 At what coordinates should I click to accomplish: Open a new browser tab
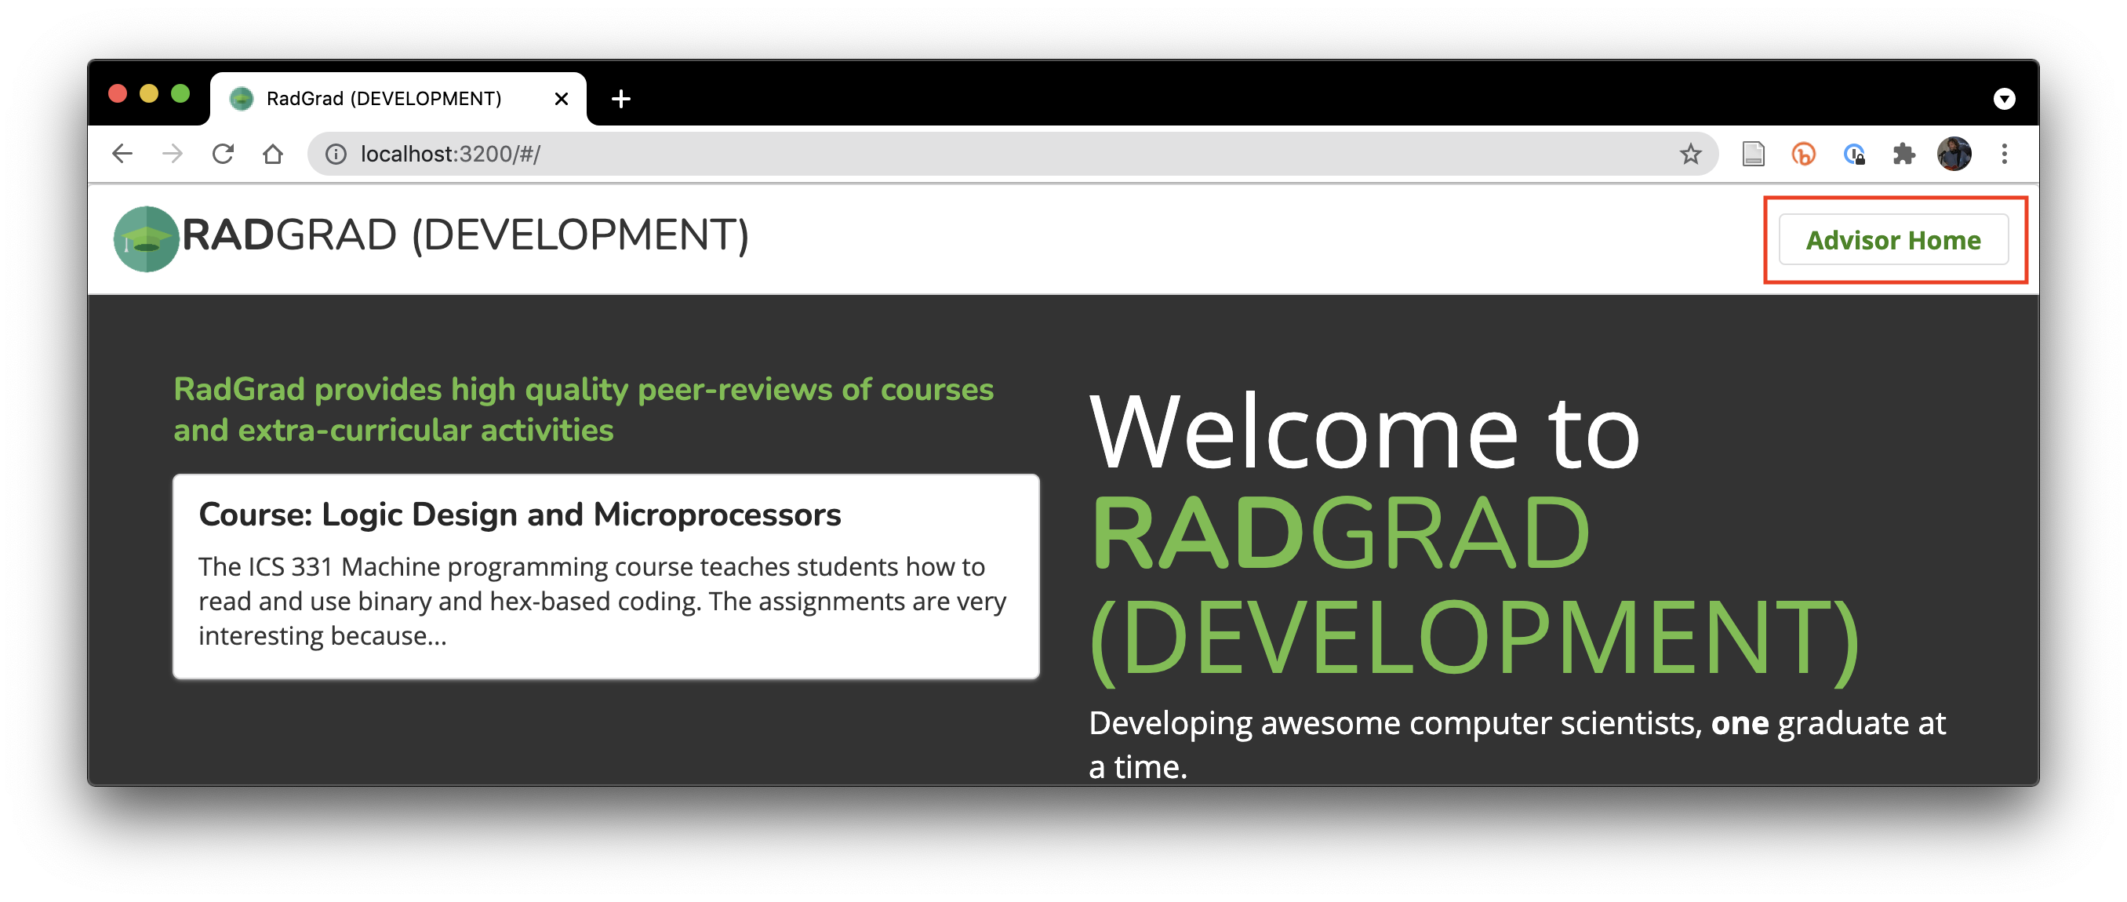[621, 99]
